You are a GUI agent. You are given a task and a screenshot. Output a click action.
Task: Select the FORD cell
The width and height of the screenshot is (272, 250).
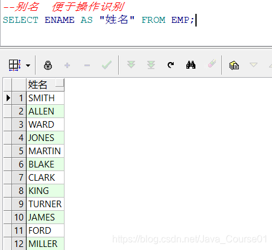point(45,231)
